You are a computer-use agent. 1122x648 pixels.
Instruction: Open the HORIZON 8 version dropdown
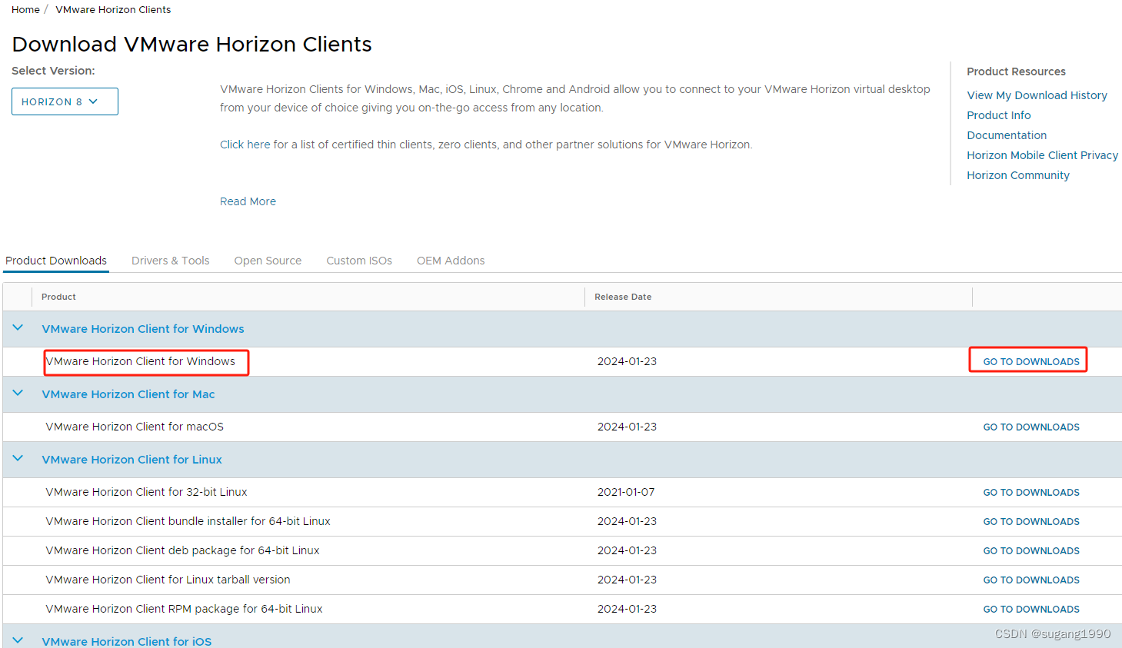click(65, 101)
